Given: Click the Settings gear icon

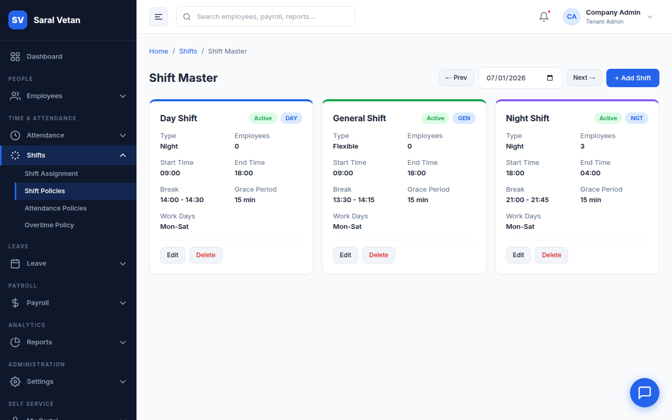Looking at the screenshot, I should coord(15,382).
